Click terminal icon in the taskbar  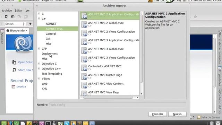pyautogui.click(x=48, y=123)
